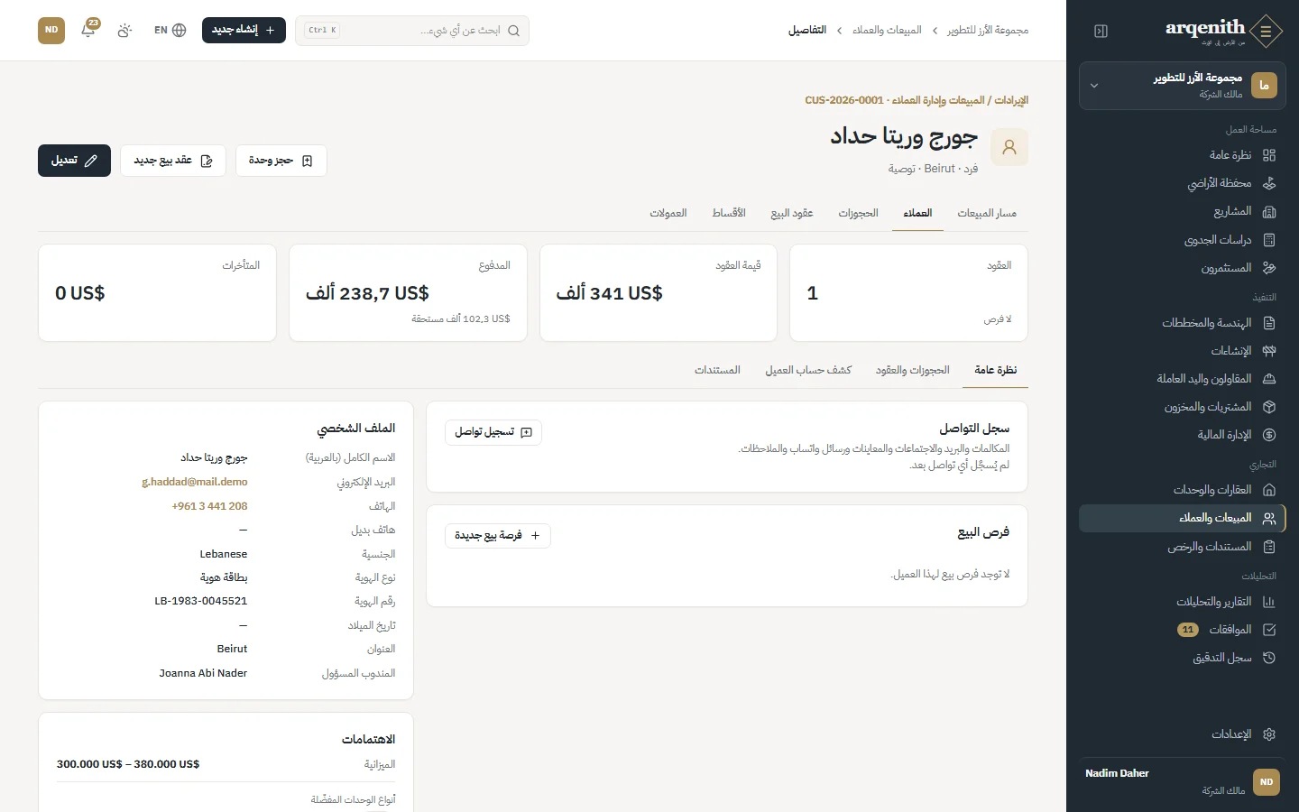The width and height of the screenshot is (1299, 812).
Task: Switch to العمولات tab
Action: (668, 214)
